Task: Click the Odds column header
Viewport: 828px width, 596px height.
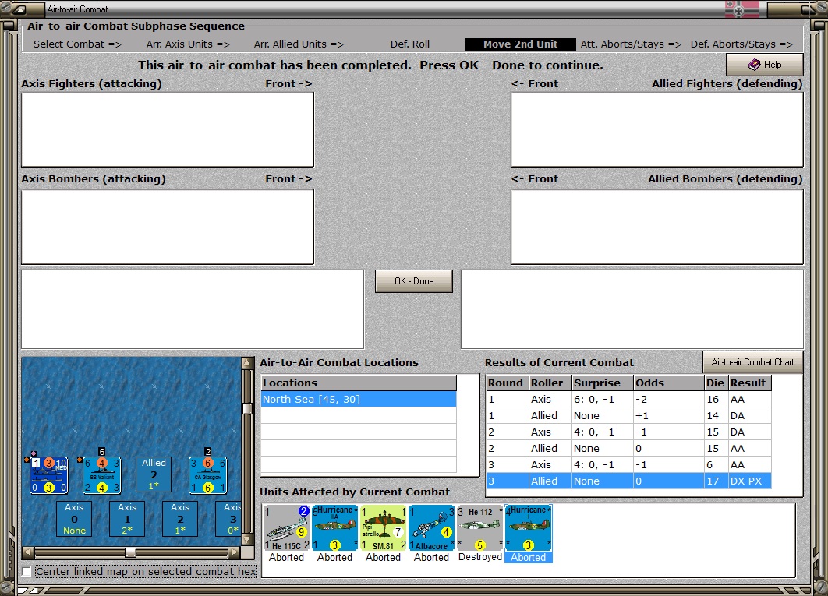Action: [x=668, y=383]
